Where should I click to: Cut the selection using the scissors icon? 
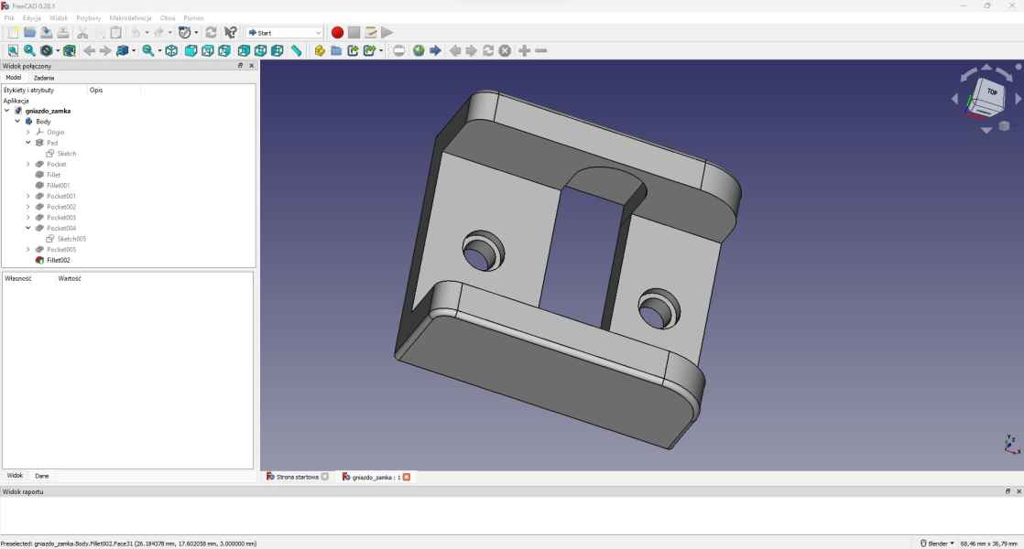(x=82, y=33)
